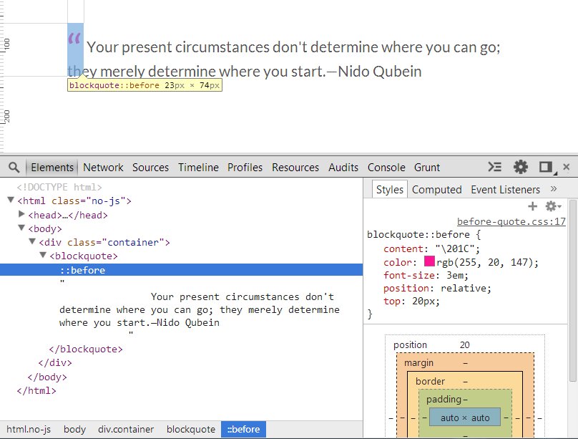Collapse the blockquote element node
578x439 pixels.
click(x=43, y=255)
